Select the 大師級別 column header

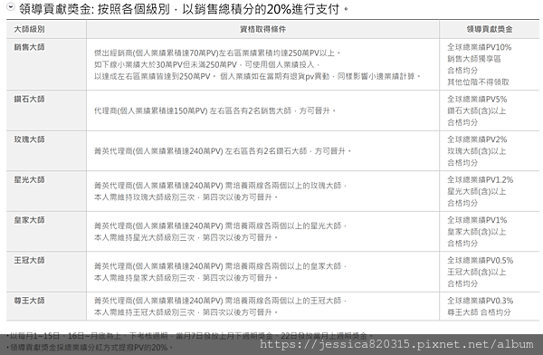30,29
